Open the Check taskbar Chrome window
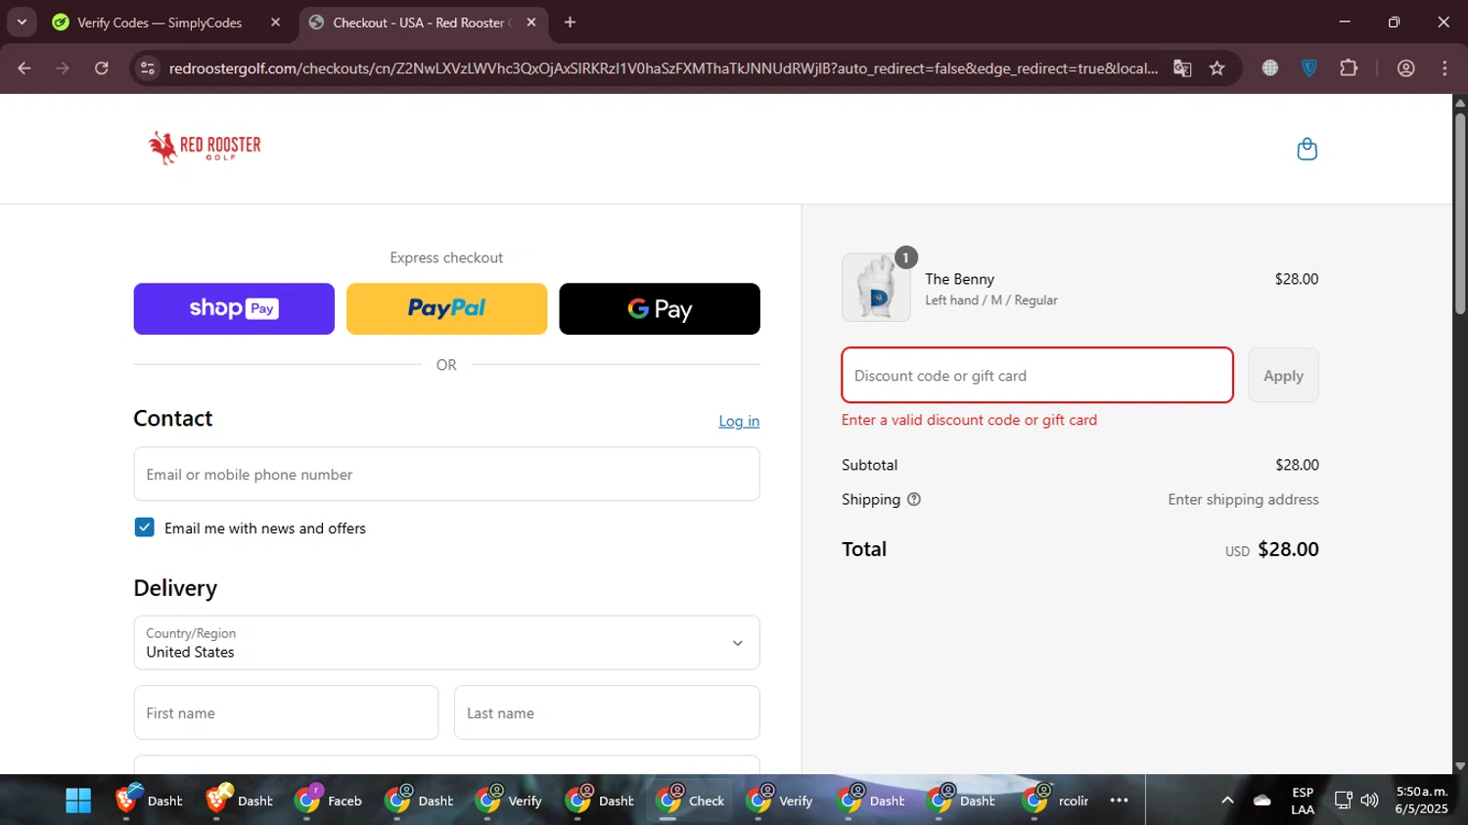The height and width of the screenshot is (825, 1468). (x=692, y=801)
